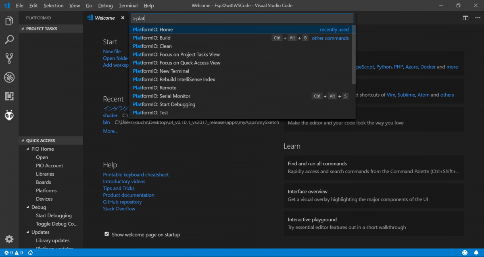Run PlatformIO: New Terminal command

(x=240, y=71)
